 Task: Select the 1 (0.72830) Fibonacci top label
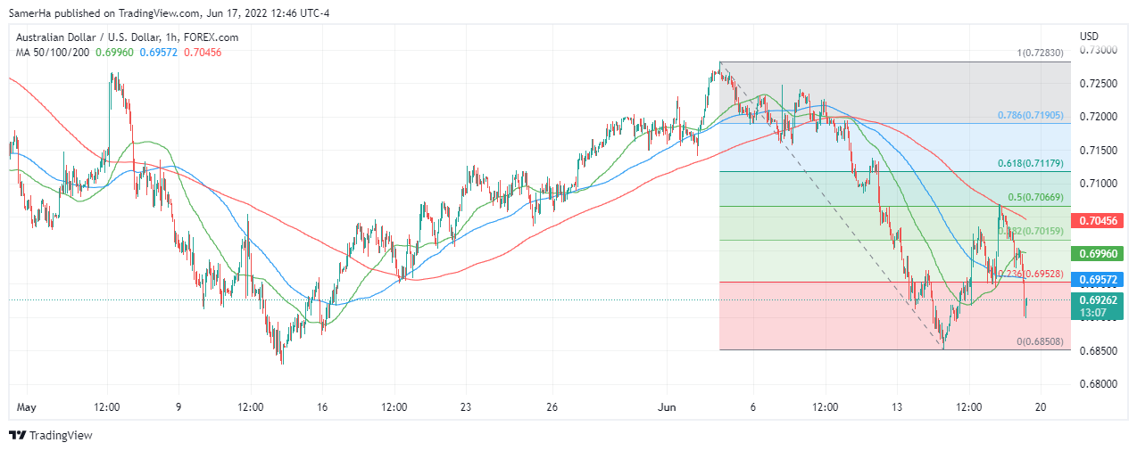coord(1040,53)
